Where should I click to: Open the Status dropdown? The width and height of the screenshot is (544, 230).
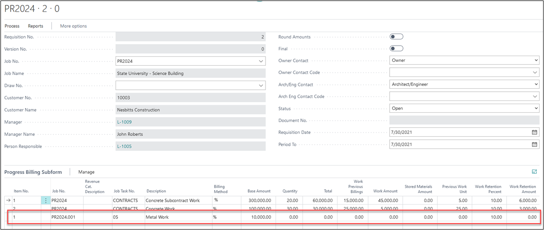point(536,109)
